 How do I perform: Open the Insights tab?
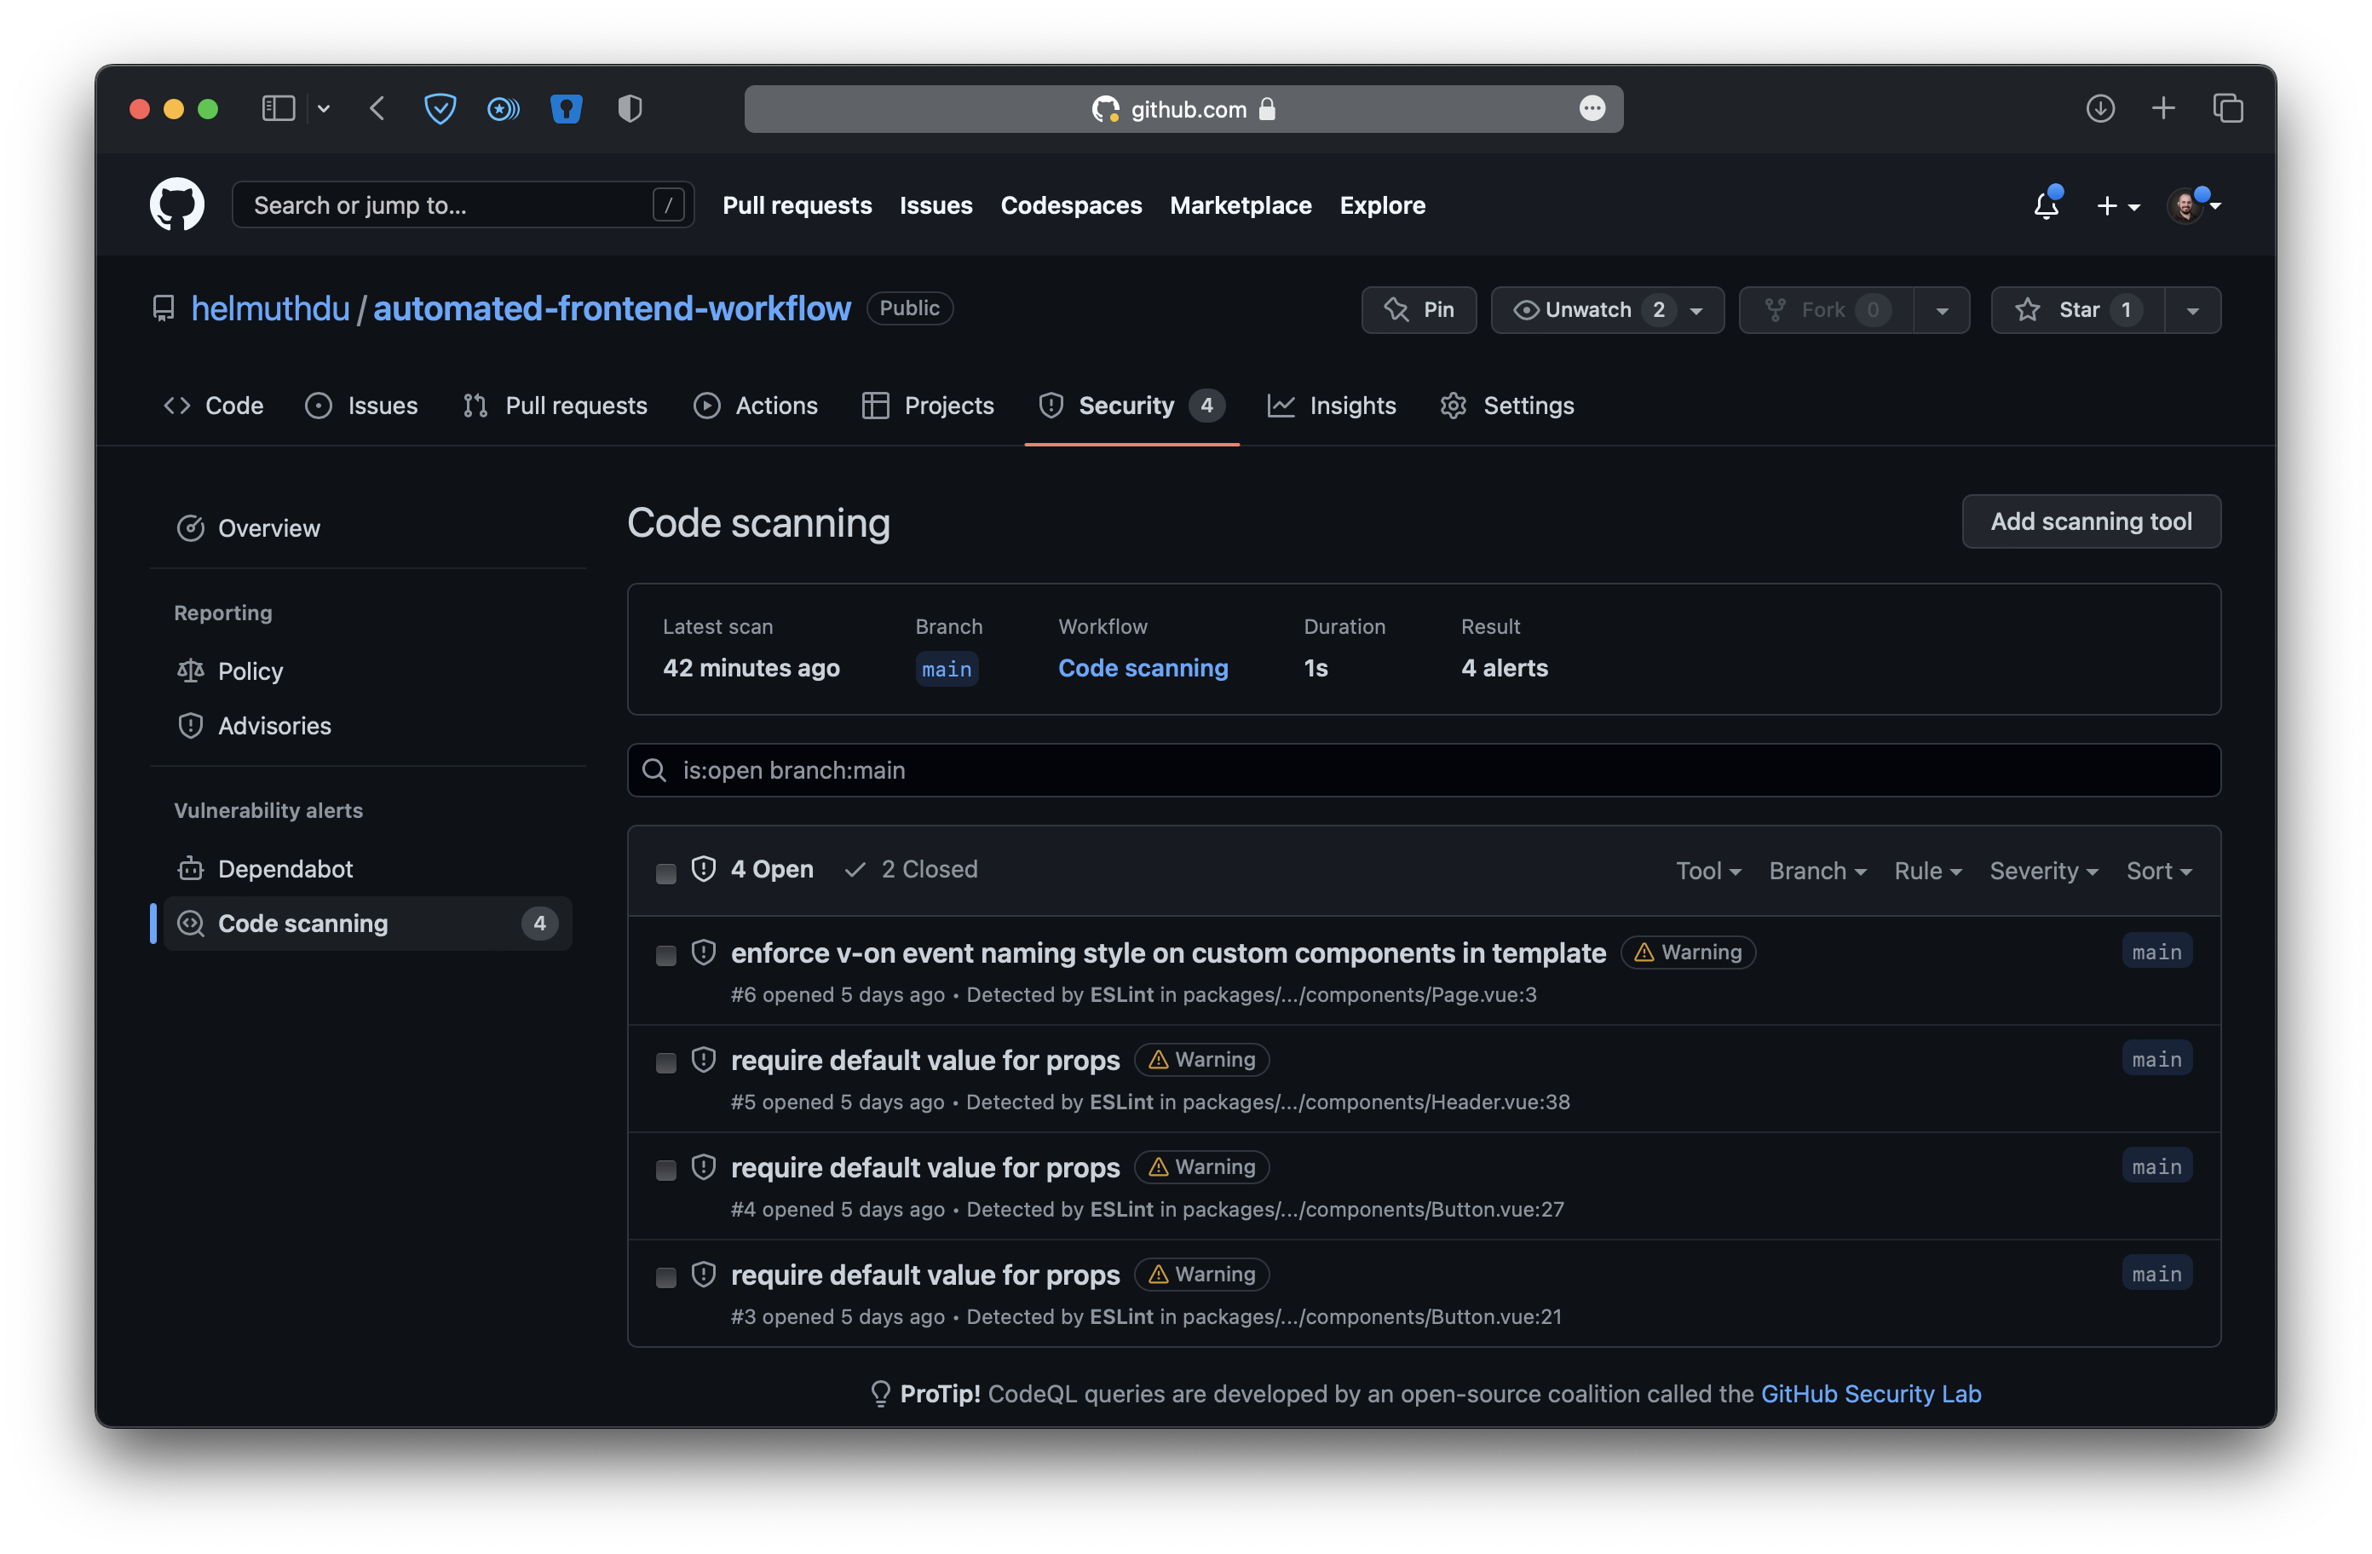pos(1332,406)
